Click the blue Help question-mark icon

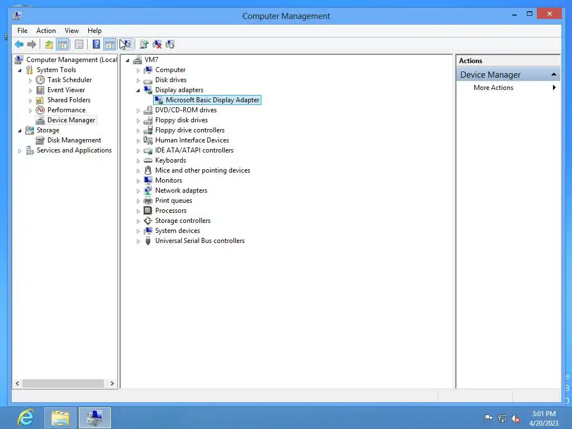click(x=96, y=45)
